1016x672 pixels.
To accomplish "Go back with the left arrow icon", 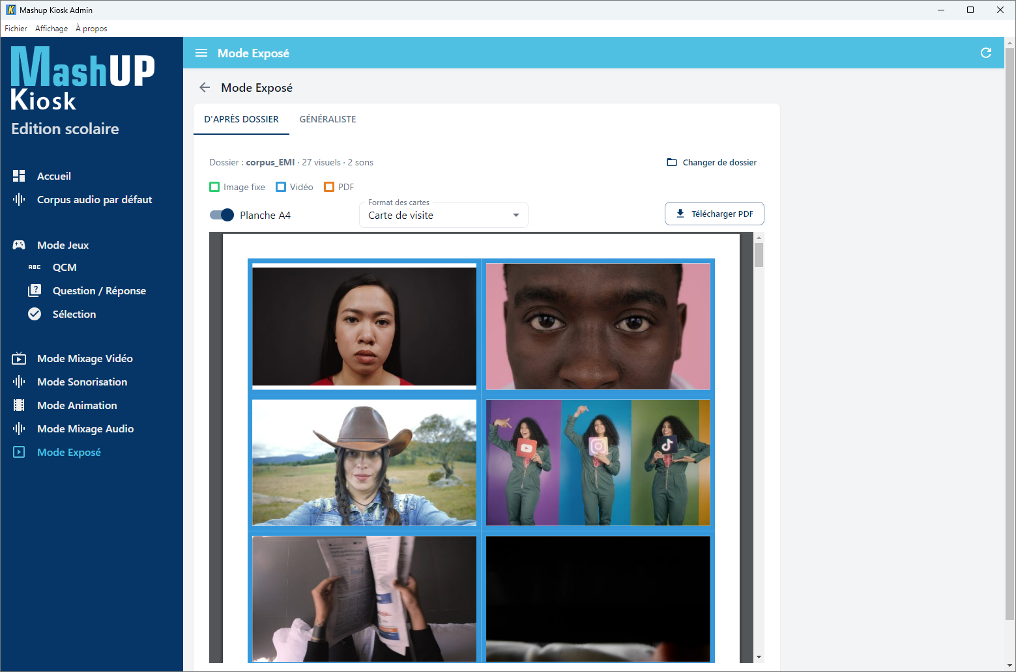I will (x=205, y=87).
